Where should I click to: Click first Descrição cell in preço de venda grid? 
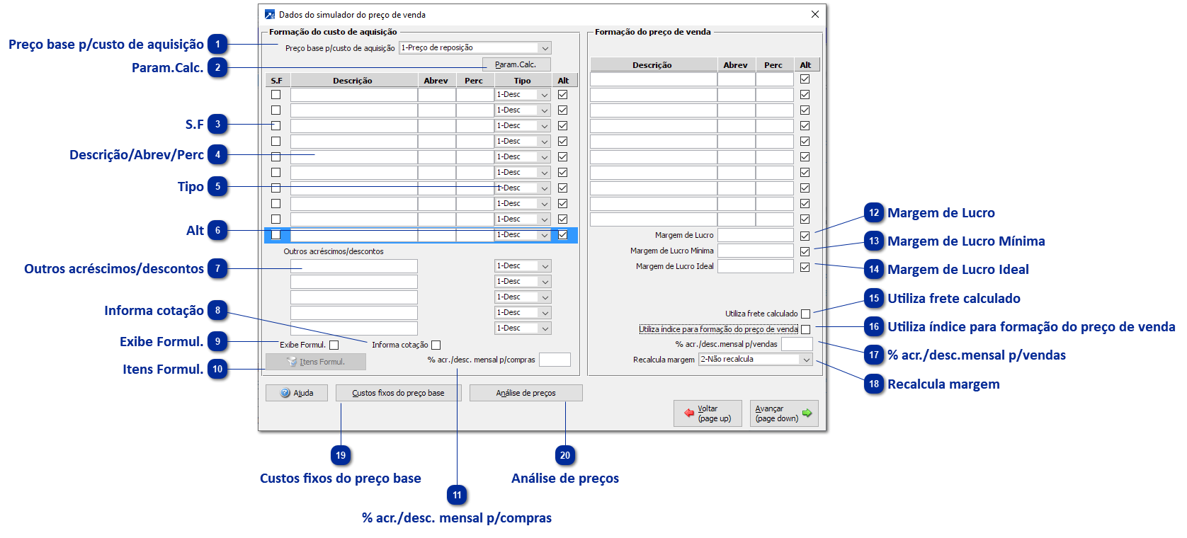pyautogui.click(x=654, y=79)
